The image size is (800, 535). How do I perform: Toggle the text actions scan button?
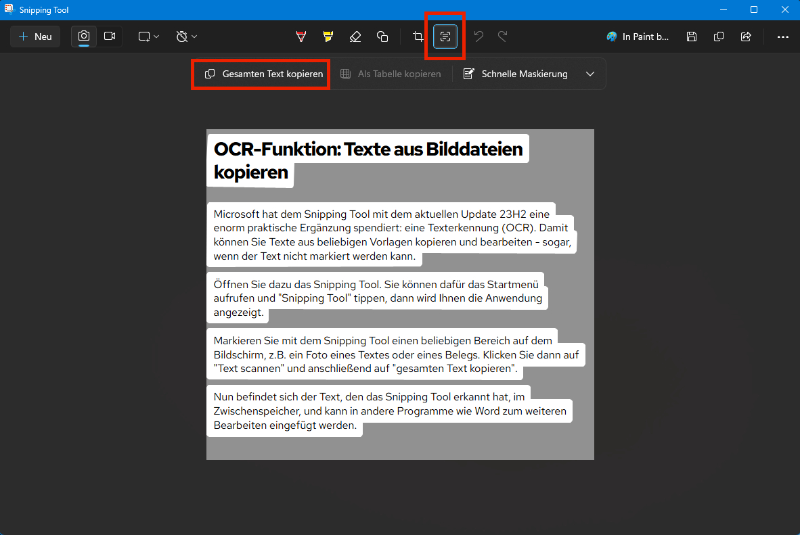[445, 37]
